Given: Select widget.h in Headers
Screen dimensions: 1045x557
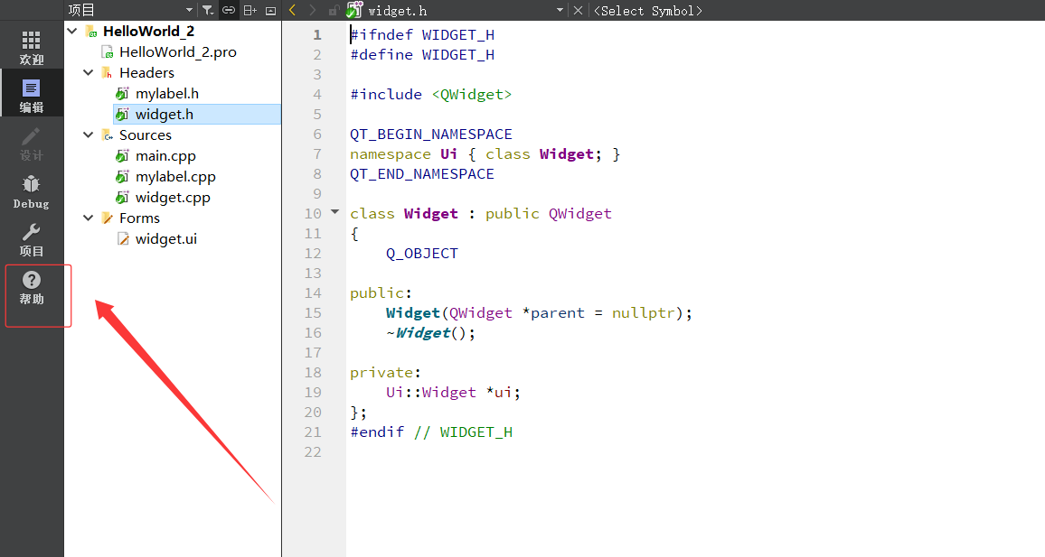Looking at the screenshot, I should pos(165,114).
